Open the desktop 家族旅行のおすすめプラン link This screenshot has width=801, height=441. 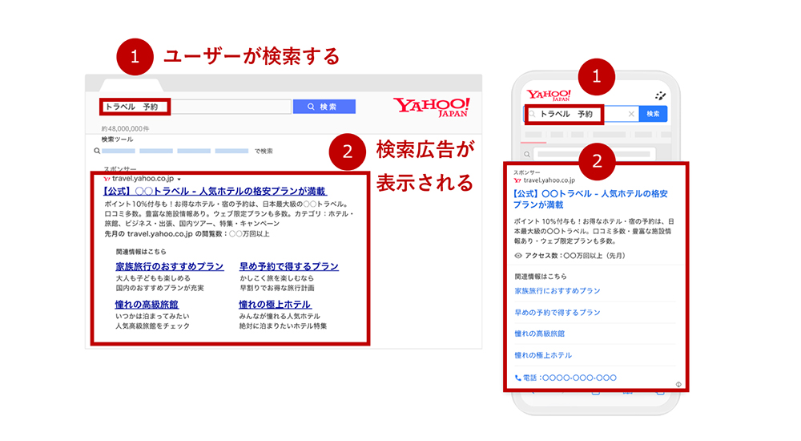pyautogui.click(x=169, y=266)
